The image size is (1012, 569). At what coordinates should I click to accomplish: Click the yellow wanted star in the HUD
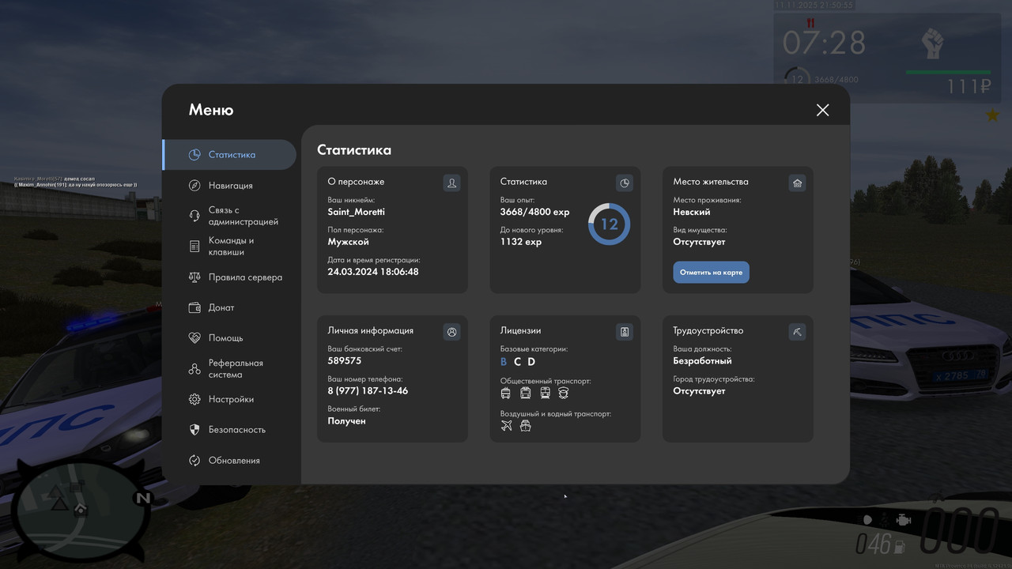[x=992, y=115]
